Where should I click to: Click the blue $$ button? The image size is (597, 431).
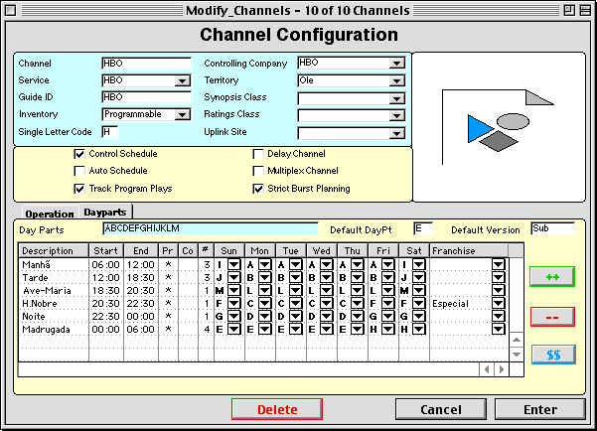tap(553, 355)
